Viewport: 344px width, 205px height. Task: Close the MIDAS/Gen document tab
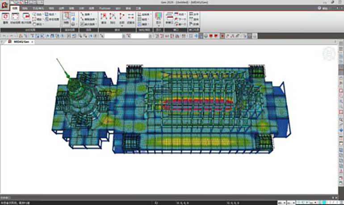coord(32,42)
